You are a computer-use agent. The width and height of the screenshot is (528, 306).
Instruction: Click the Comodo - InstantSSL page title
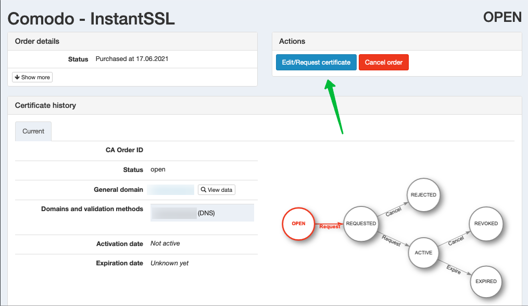click(x=91, y=19)
